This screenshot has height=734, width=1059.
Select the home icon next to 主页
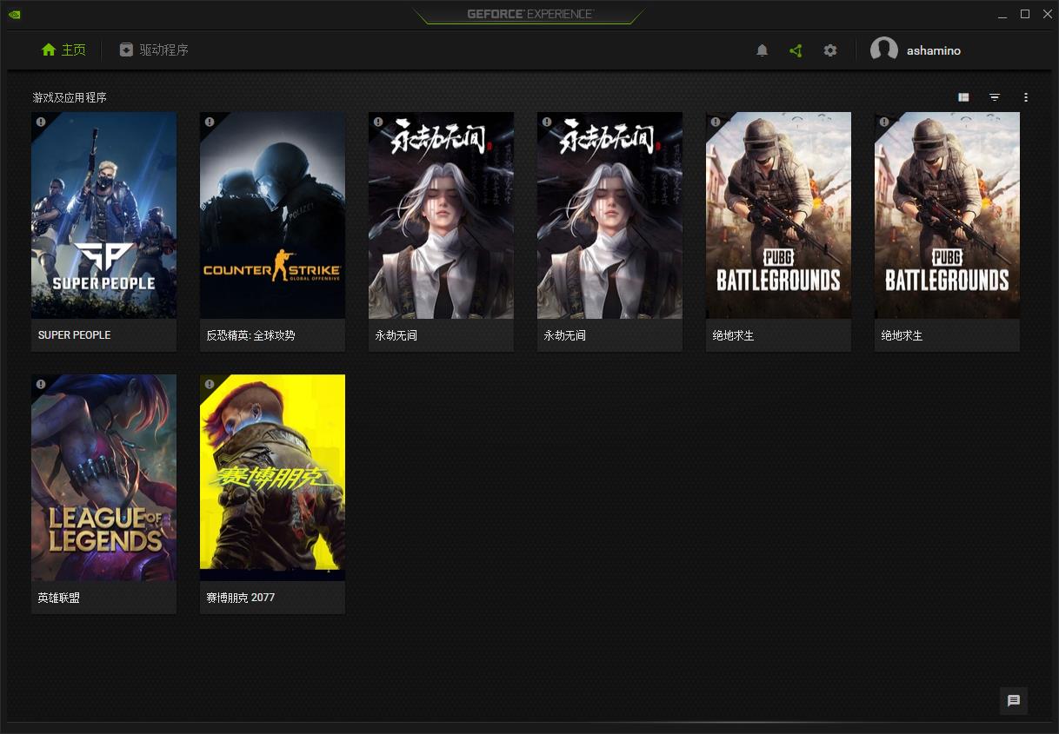pyautogui.click(x=49, y=50)
